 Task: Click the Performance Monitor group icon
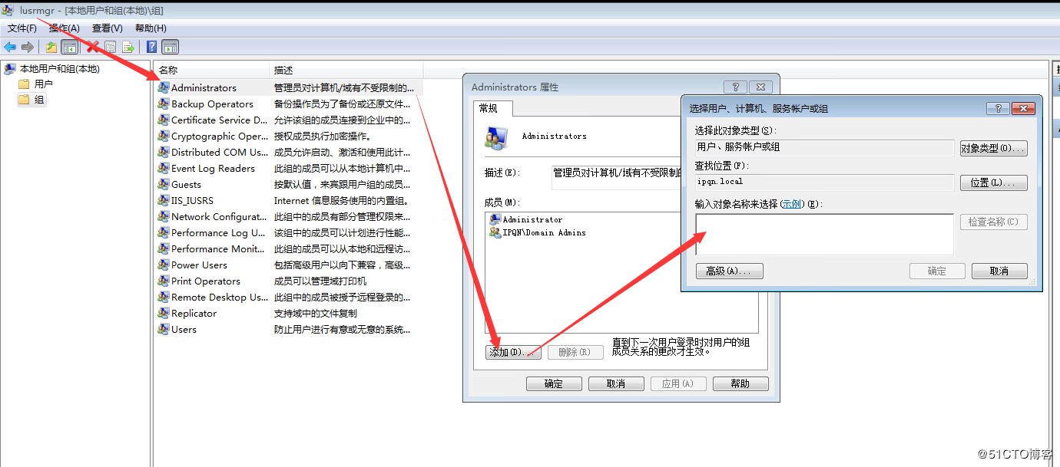point(164,248)
